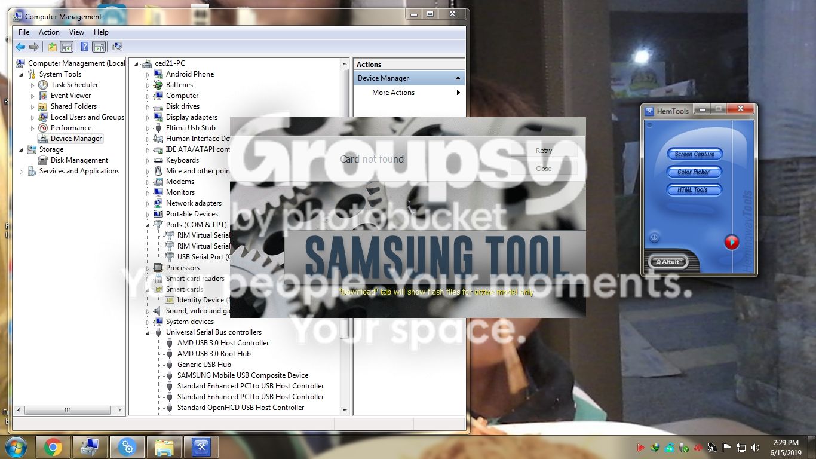
Task: Click the Action Center flag tray icon
Action: coord(727,447)
